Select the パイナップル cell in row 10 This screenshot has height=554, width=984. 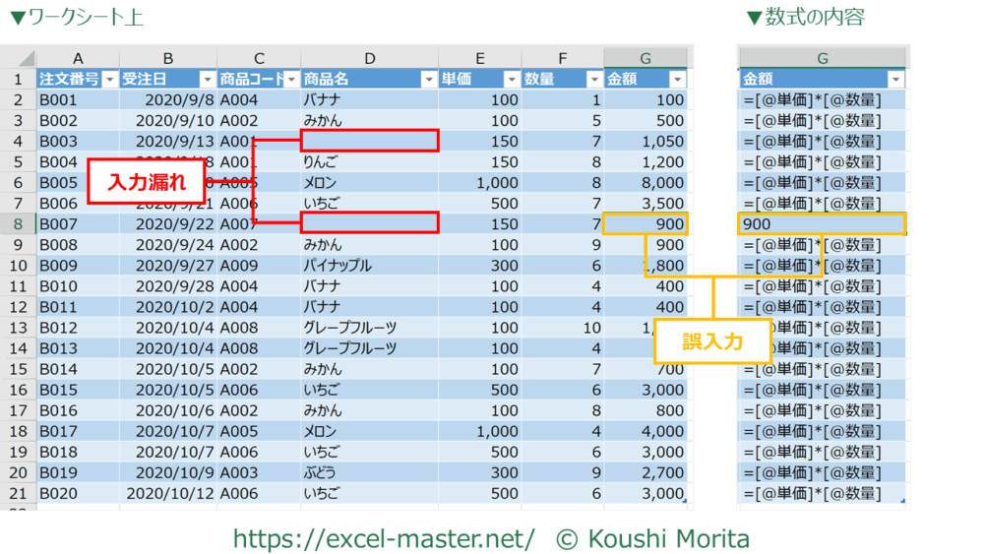click(369, 266)
